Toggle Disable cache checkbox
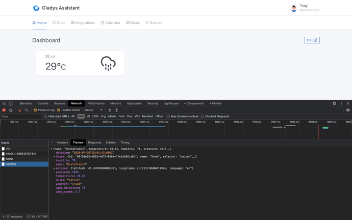The width and height of the screenshot is (352, 220). point(59,110)
